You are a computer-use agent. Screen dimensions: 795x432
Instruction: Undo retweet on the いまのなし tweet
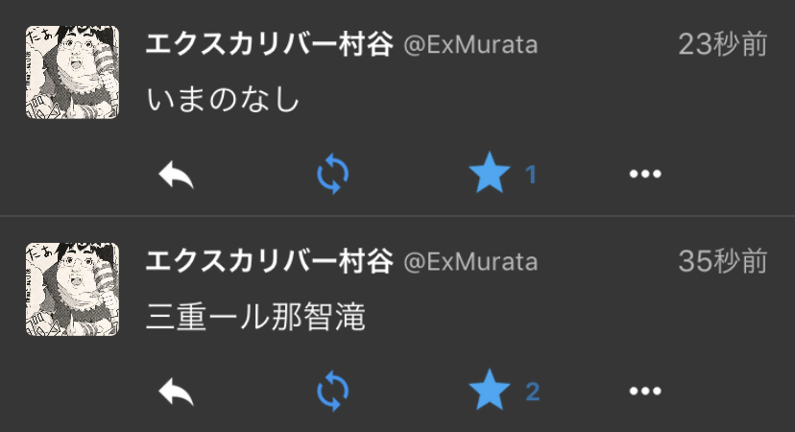click(332, 174)
